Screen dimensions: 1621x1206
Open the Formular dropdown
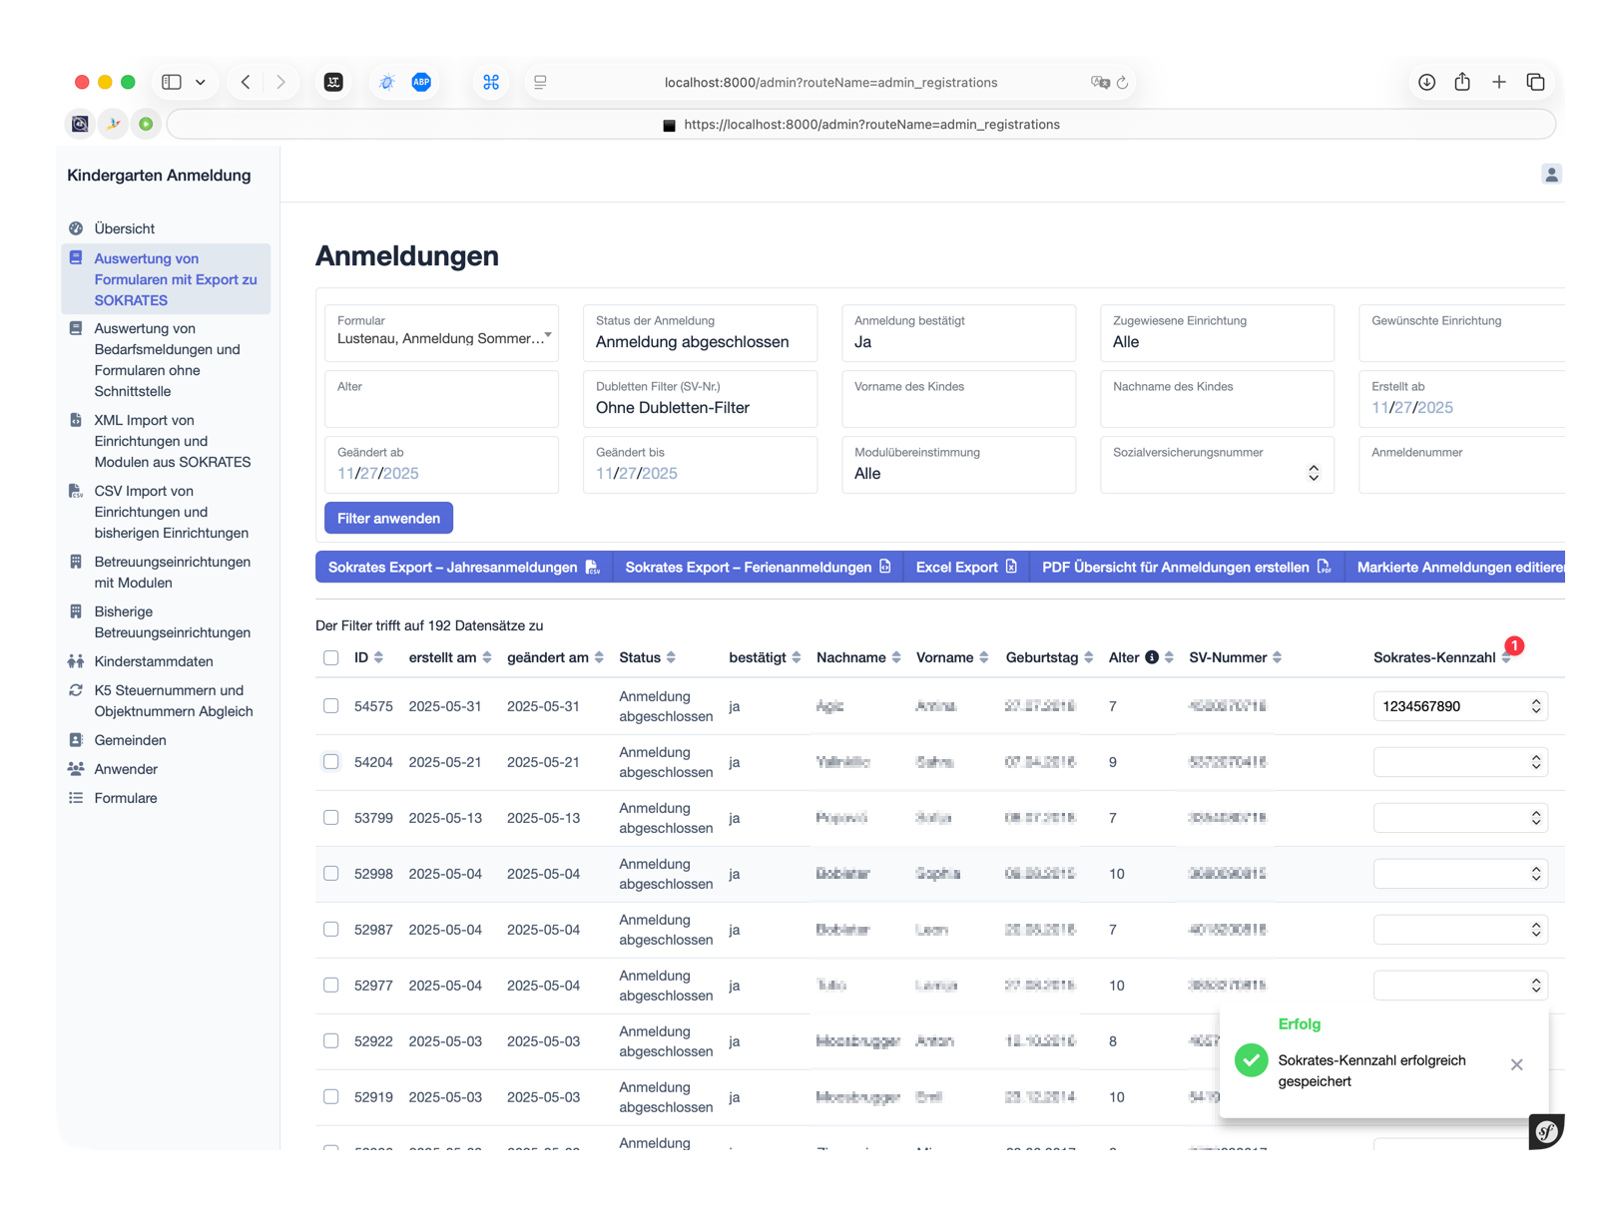pos(442,334)
